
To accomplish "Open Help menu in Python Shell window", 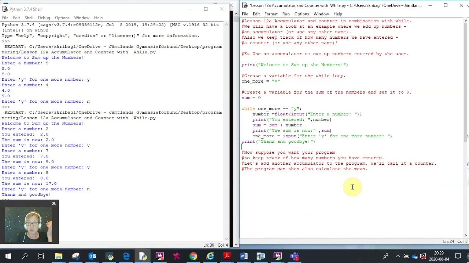I will [x=98, y=18].
